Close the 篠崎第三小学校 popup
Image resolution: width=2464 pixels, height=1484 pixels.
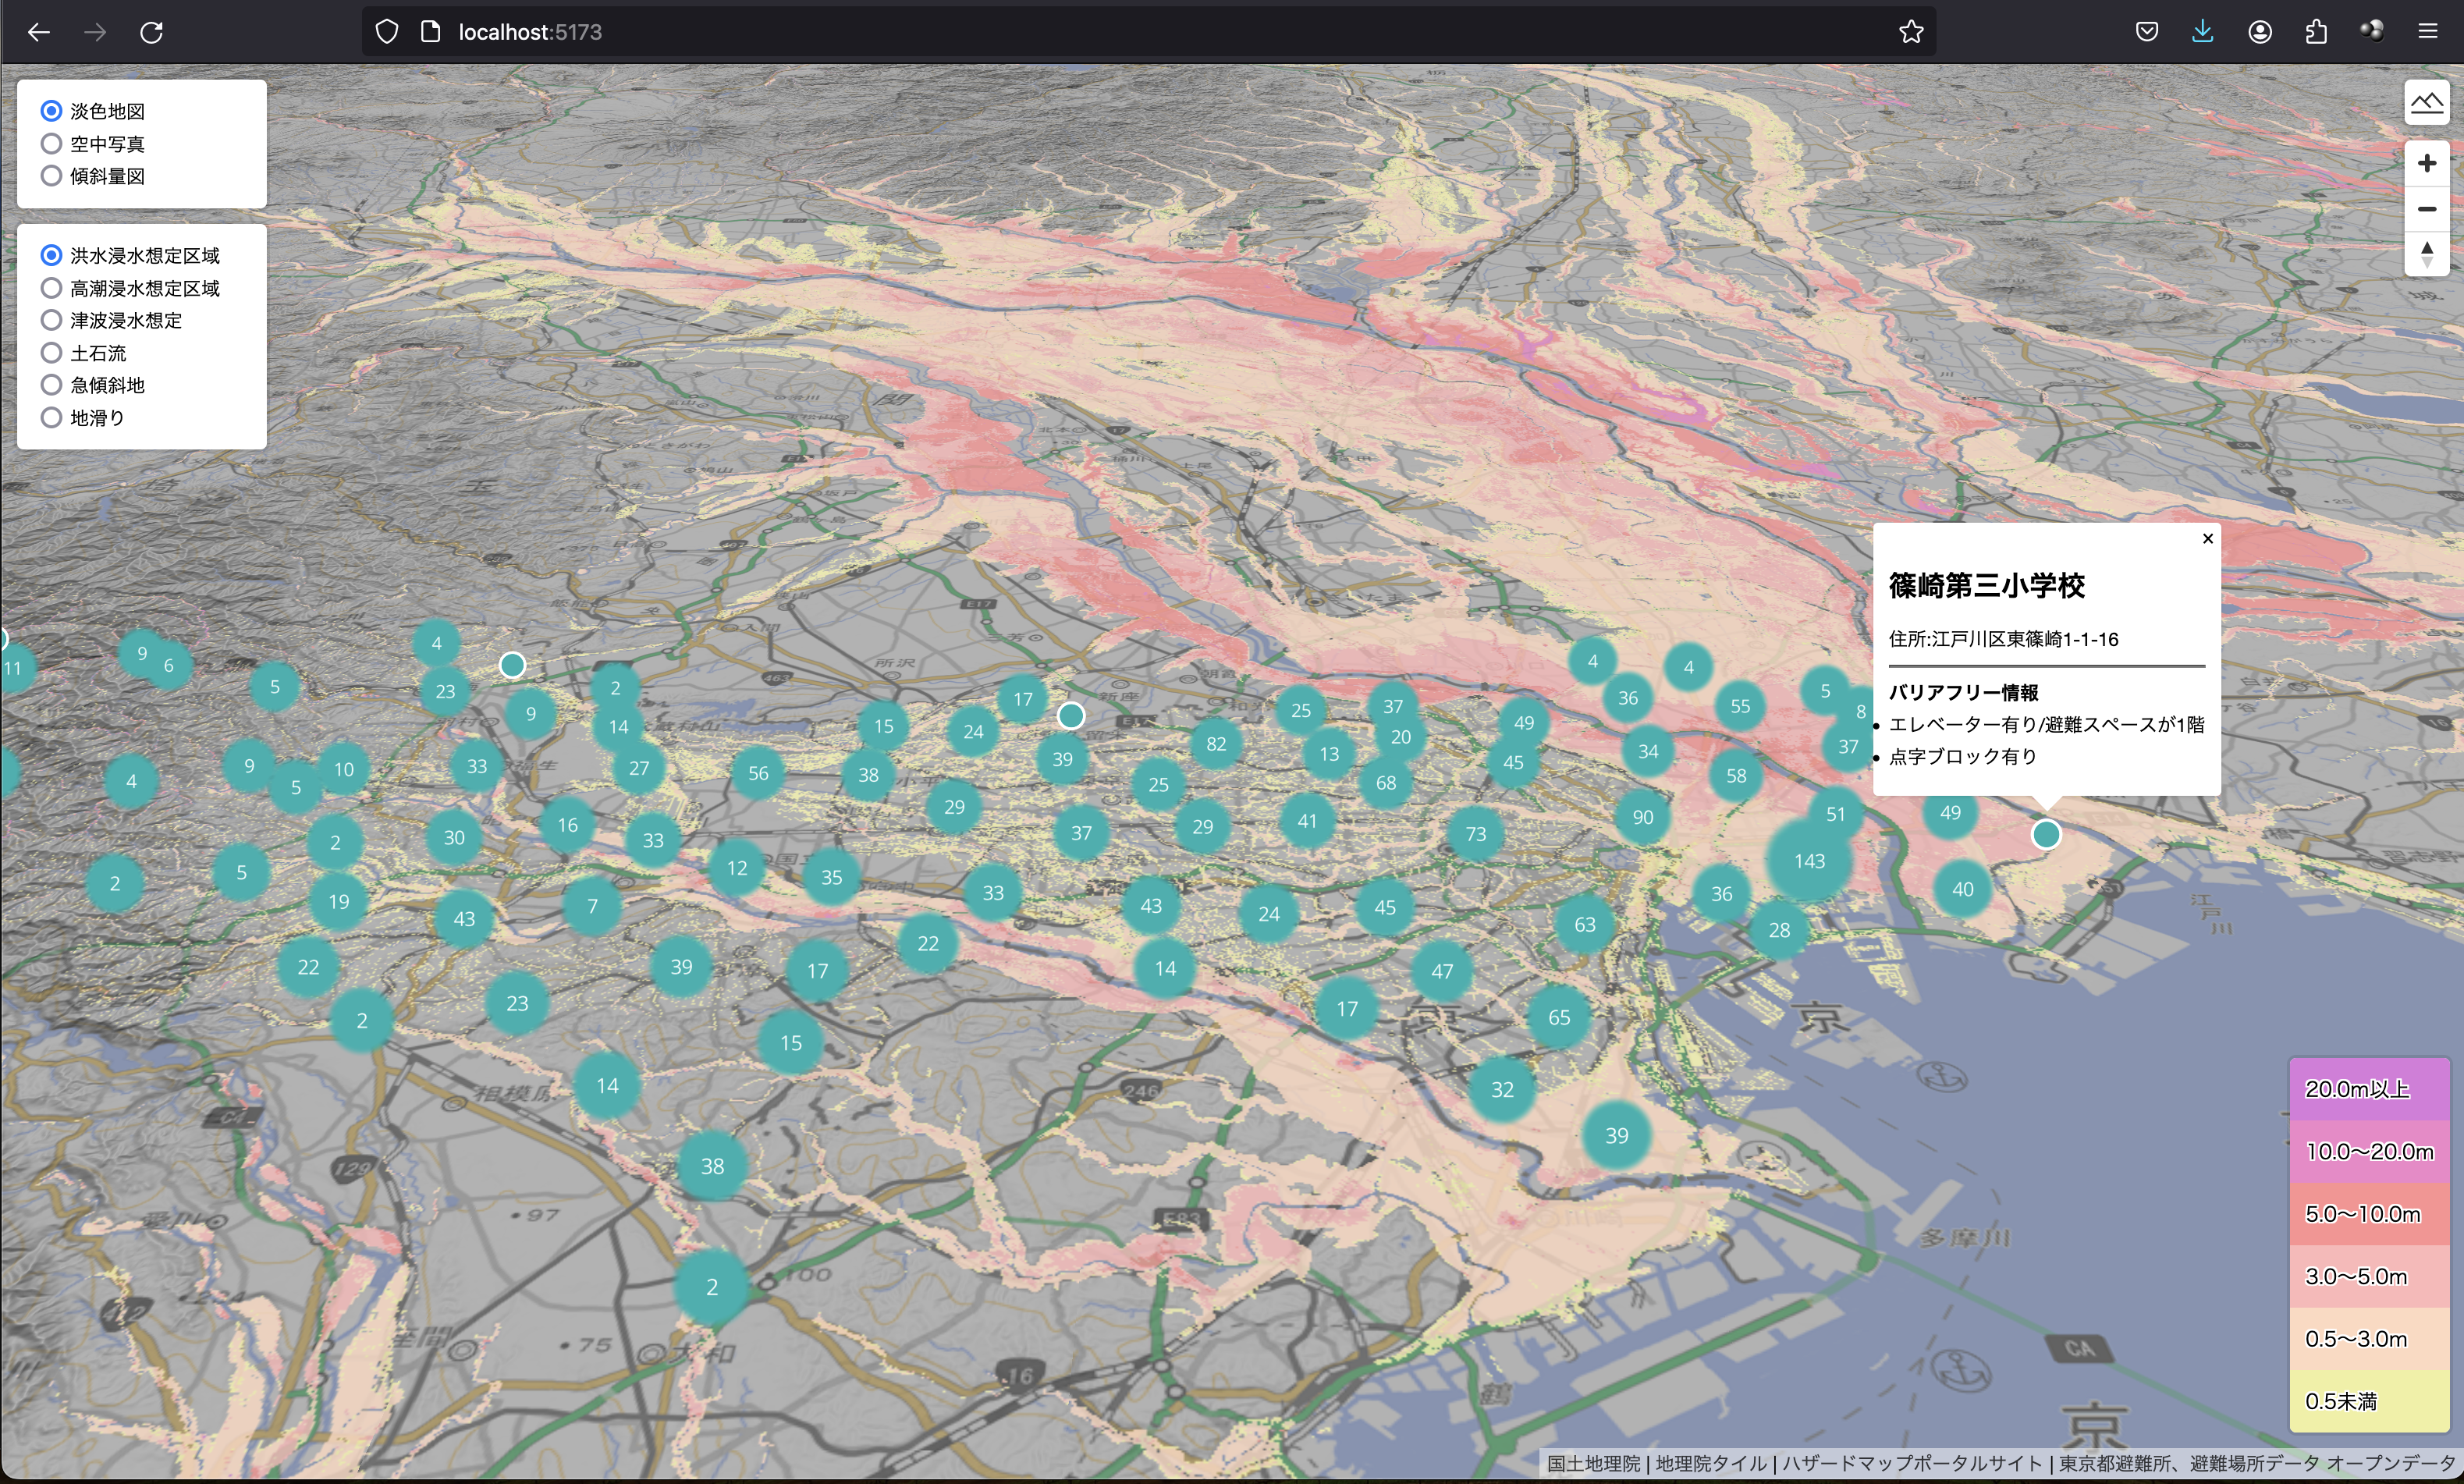coord(2207,539)
